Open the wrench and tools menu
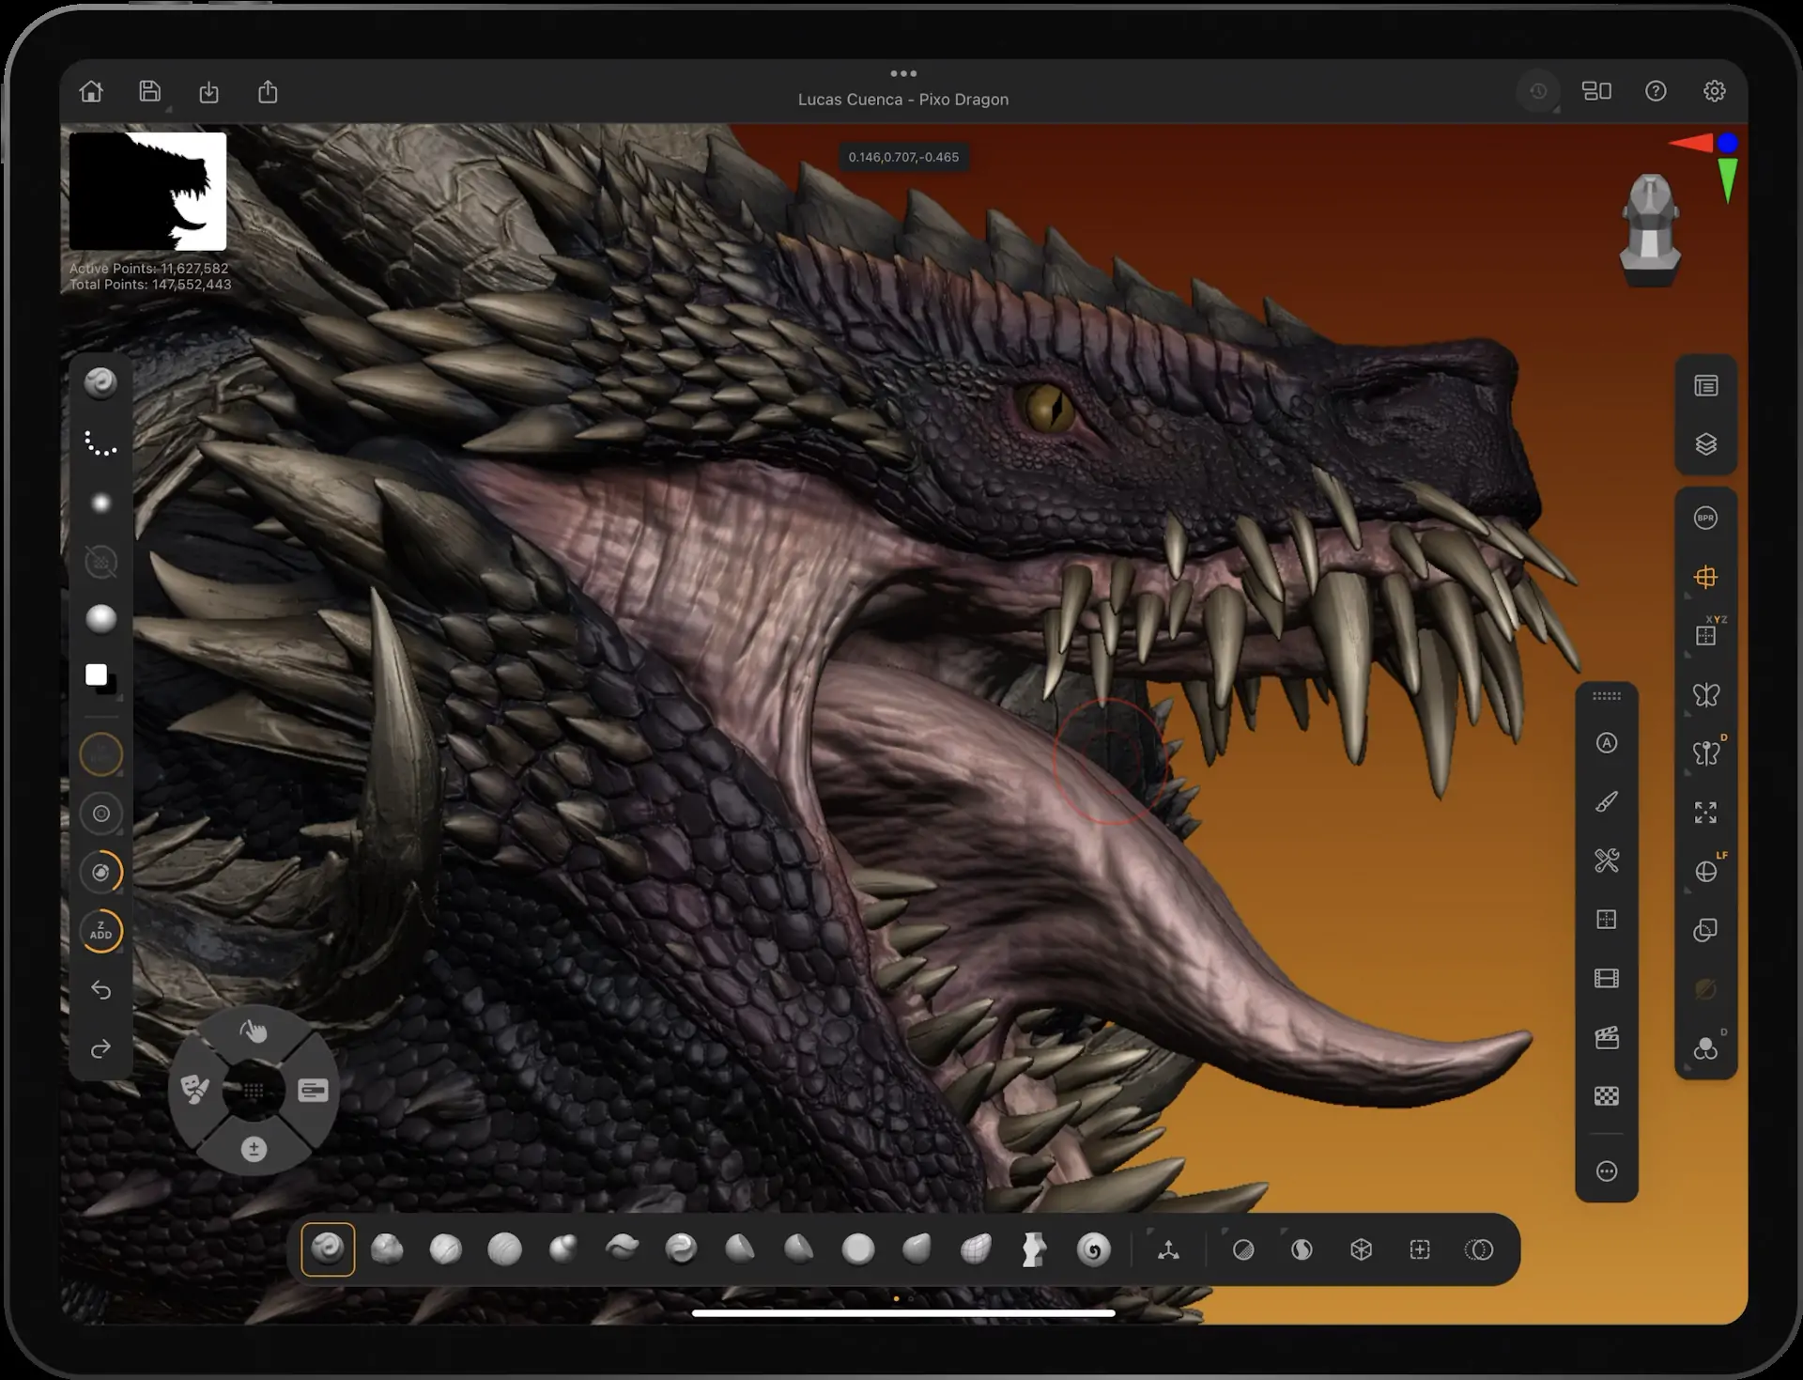This screenshot has height=1380, width=1803. [1607, 861]
